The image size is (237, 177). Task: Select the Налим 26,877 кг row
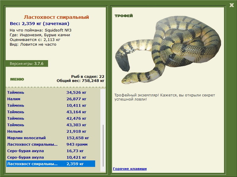point(51,99)
